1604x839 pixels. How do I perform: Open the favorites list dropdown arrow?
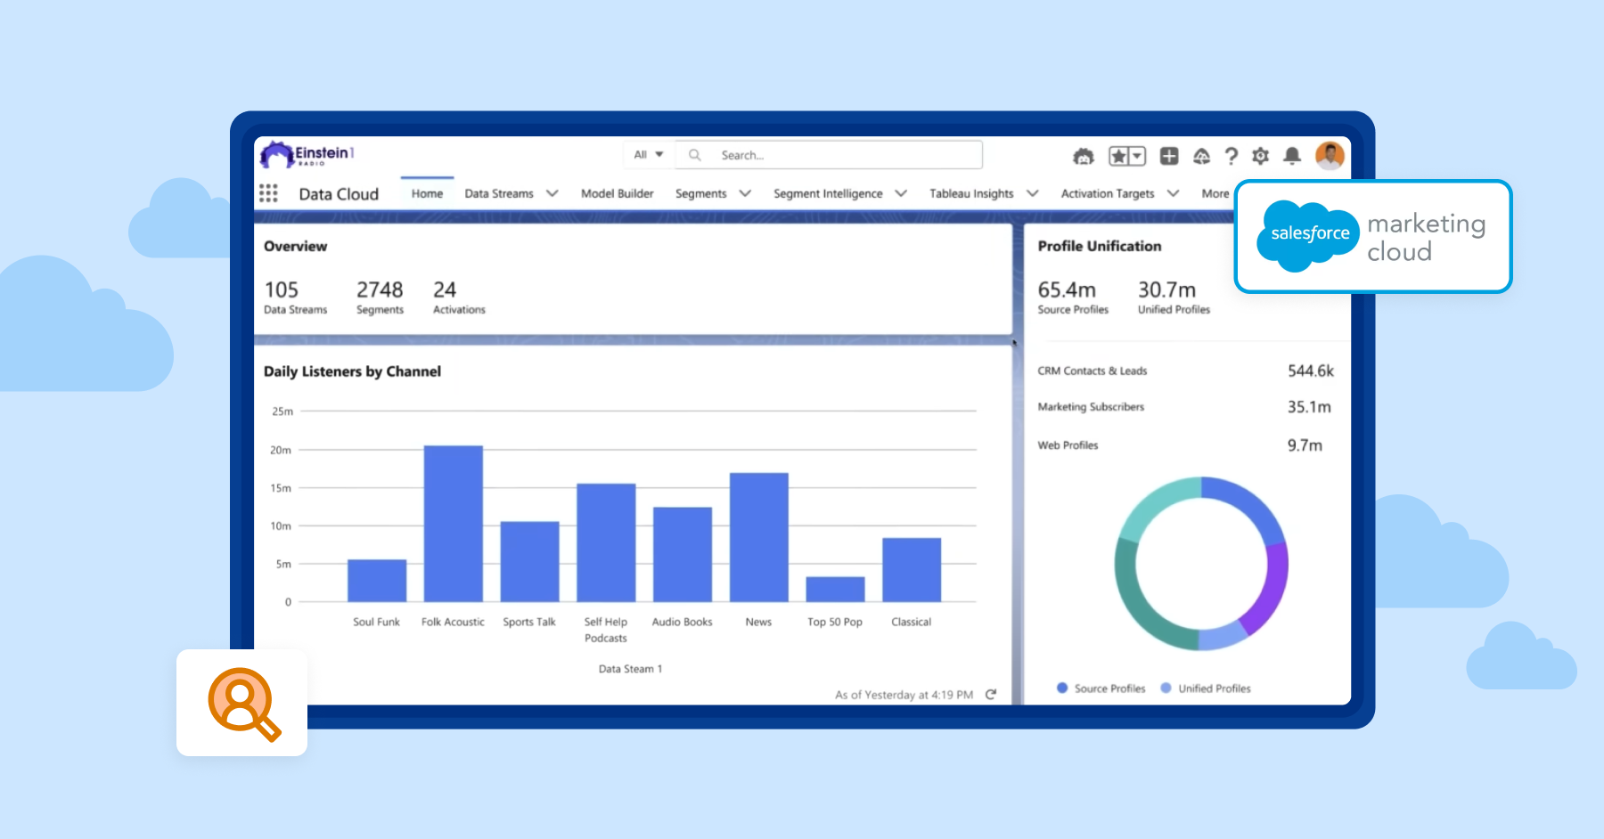pyautogui.click(x=1137, y=157)
